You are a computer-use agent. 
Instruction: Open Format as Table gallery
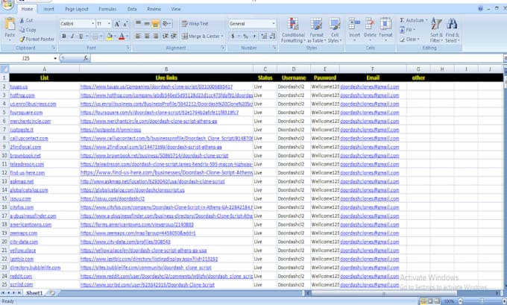[317, 30]
